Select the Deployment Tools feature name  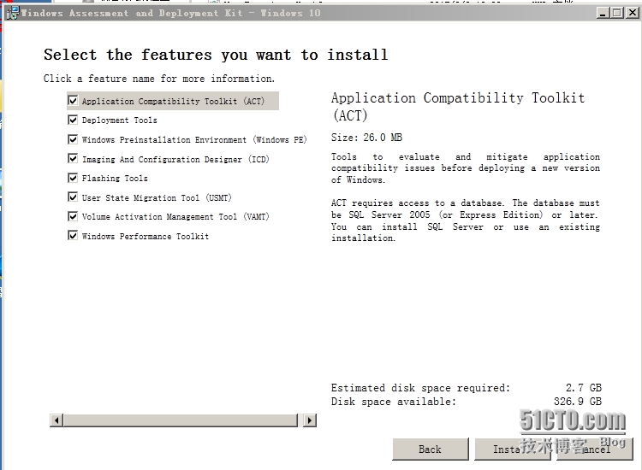pyautogui.click(x=120, y=120)
